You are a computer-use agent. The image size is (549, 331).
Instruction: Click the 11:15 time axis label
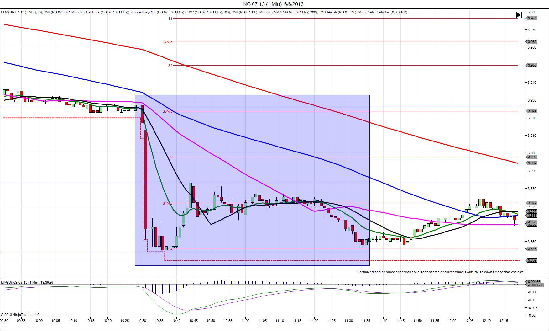coord(297,321)
